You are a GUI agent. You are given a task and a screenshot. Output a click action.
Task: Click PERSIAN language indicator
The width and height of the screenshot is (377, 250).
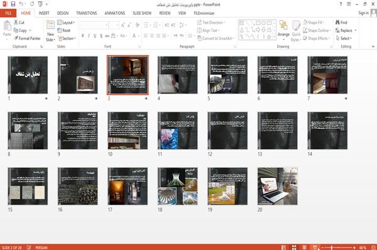pyautogui.click(x=41, y=247)
